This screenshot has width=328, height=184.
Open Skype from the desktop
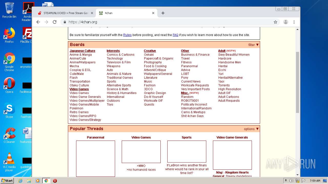click(x=9, y=110)
